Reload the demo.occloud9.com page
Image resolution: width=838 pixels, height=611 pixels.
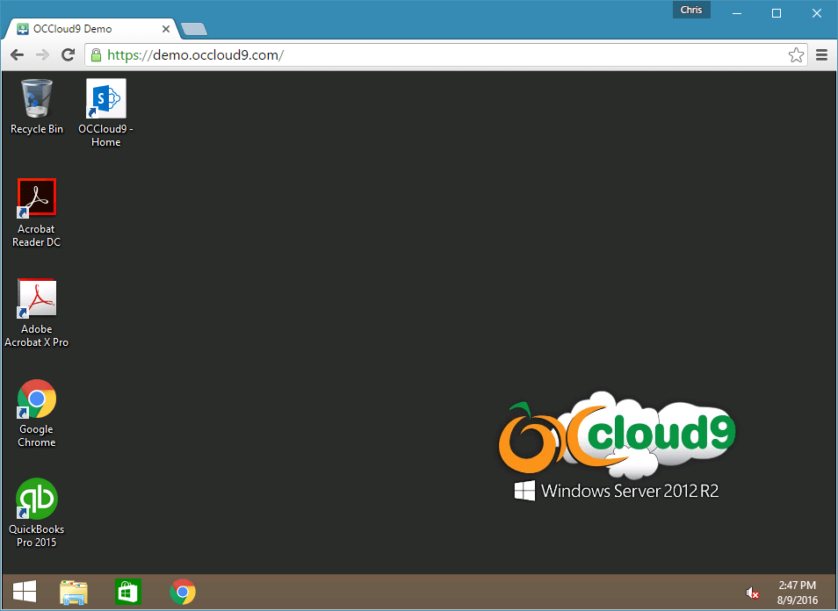coord(68,54)
